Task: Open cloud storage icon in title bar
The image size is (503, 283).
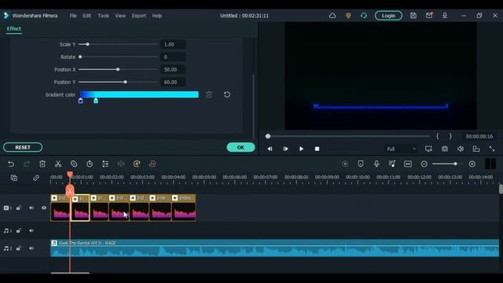Action: 332,16
